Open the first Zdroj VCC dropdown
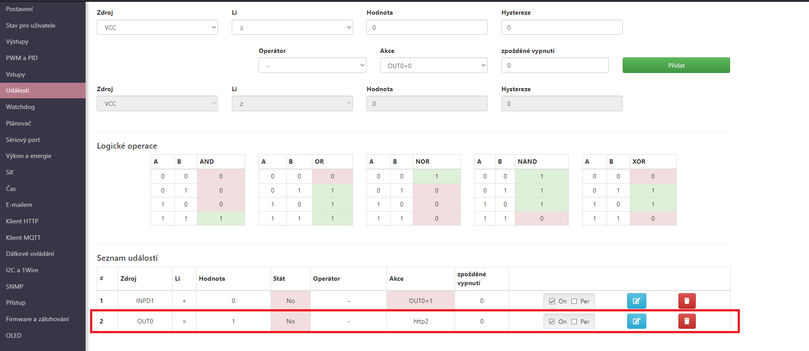This screenshot has height=351, width=809. click(157, 28)
